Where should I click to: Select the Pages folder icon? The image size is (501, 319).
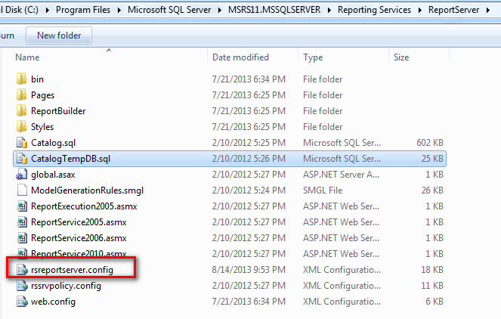21,95
